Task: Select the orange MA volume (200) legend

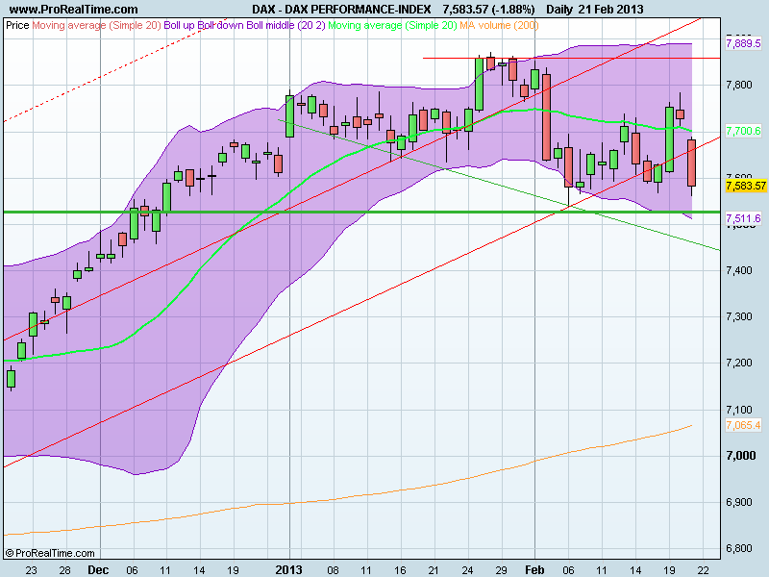Action: tap(499, 25)
